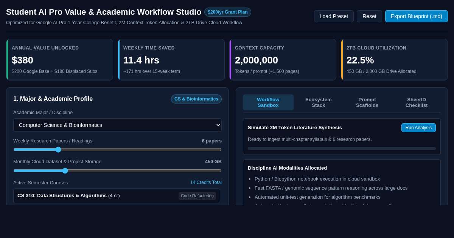454x238 pixels.
Task: Click the CS & Bioinformatics badge
Action: pos(196,99)
